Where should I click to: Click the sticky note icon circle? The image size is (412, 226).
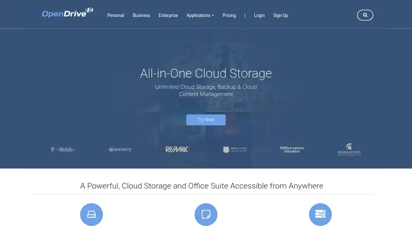[205, 214]
